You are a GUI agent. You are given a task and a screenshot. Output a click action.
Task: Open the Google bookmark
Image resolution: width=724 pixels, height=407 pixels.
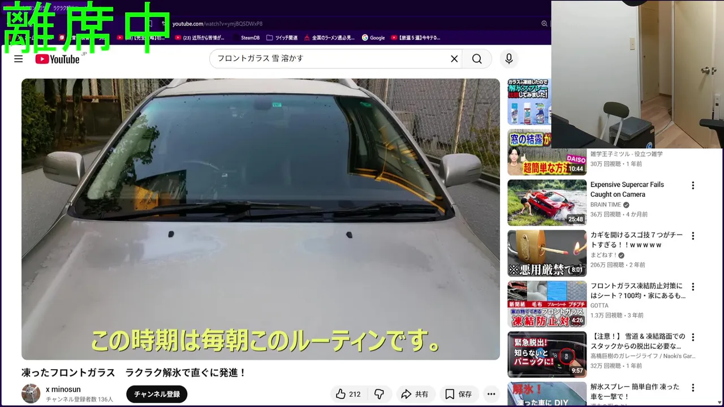coord(373,38)
